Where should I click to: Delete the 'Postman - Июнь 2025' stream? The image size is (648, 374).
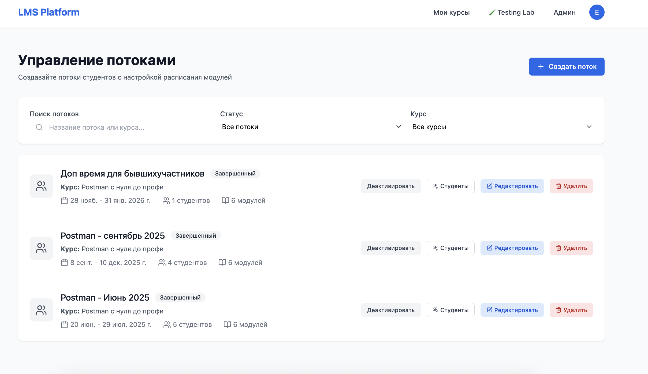coord(571,310)
